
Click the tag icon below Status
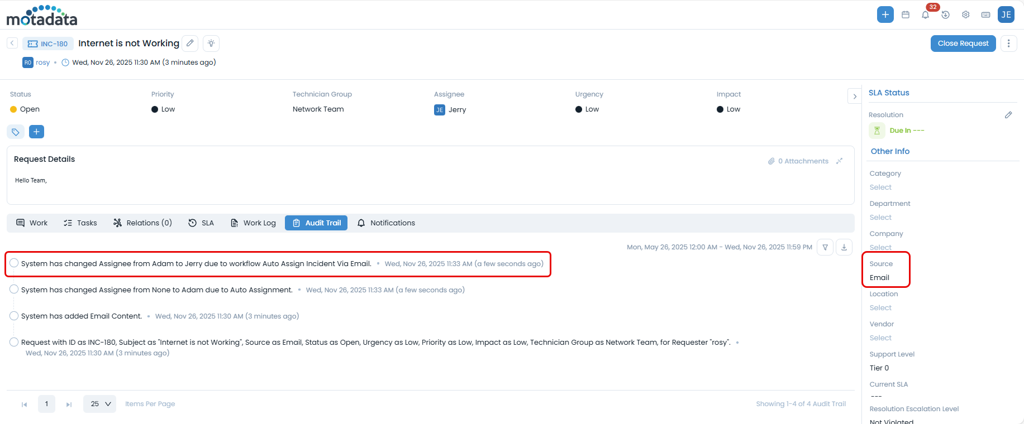pyautogui.click(x=16, y=132)
